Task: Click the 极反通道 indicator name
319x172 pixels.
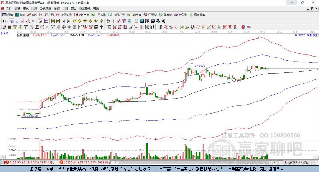Action: tap(23, 35)
